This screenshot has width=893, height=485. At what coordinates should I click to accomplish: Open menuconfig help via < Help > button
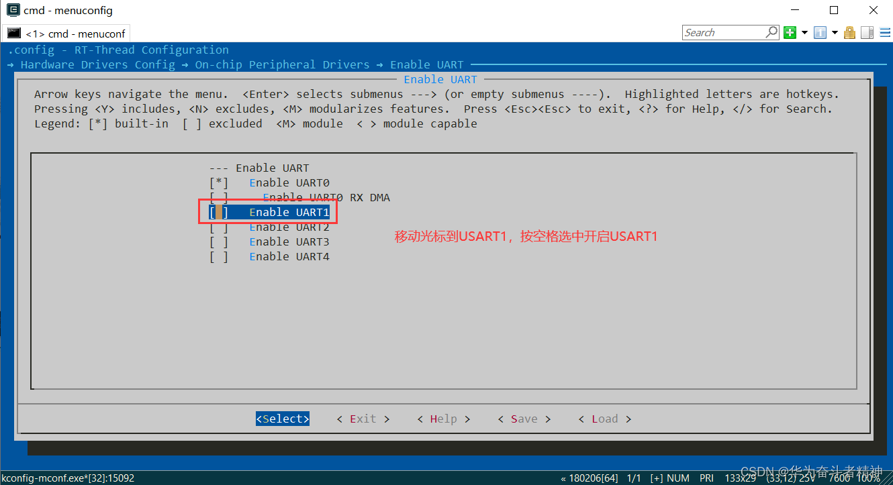(x=443, y=418)
